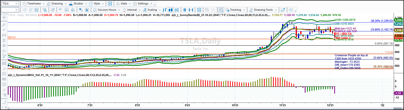Click the MidLine=1122.43 label

point(345,28)
